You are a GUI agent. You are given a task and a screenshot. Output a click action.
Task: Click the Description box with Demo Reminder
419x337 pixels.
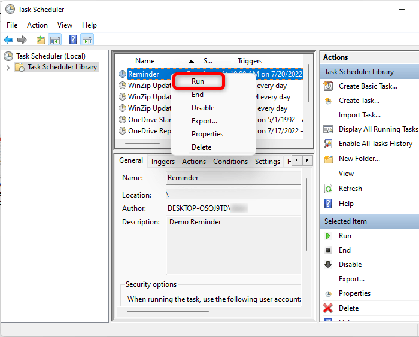click(x=233, y=245)
